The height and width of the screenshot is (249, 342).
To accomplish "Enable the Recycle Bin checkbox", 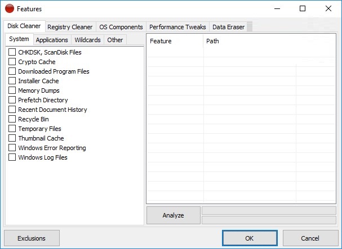I will click(12, 119).
